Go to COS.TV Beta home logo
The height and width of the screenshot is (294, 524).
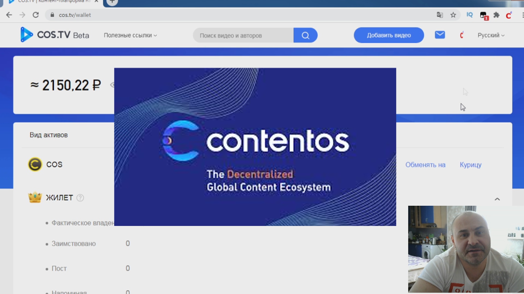pyautogui.click(x=55, y=35)
